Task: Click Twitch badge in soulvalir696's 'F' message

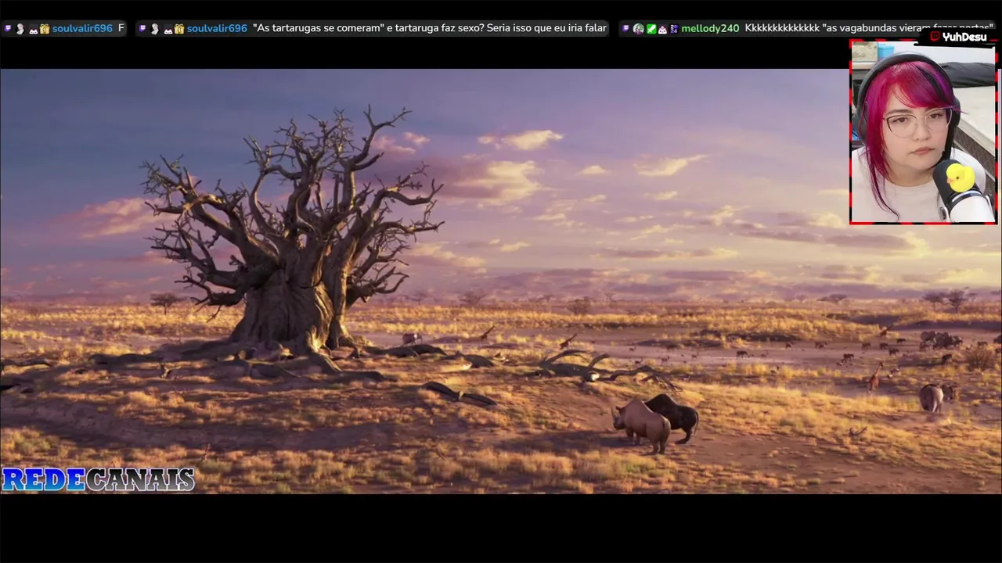Action: click(x=8, y=28)
